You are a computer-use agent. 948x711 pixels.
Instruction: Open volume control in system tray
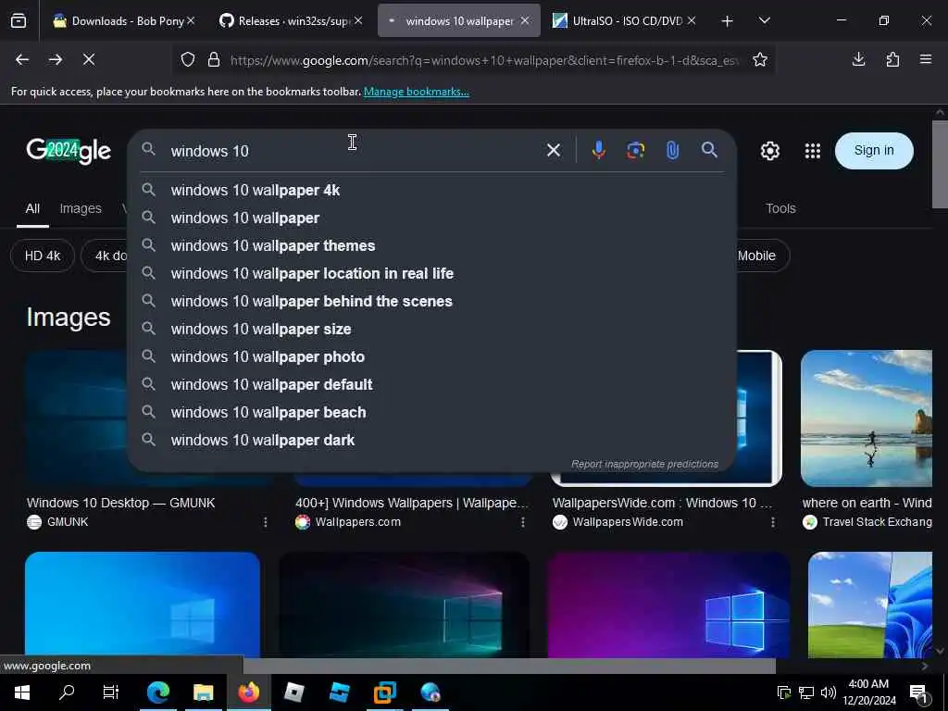click(x=829, y=692)
